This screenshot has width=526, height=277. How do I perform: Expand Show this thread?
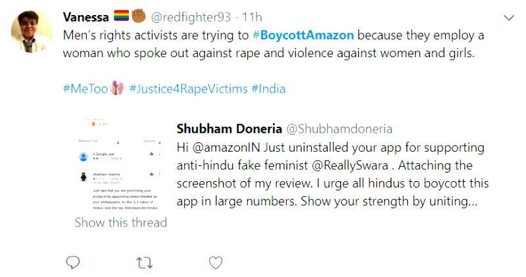tap(120, 223)
